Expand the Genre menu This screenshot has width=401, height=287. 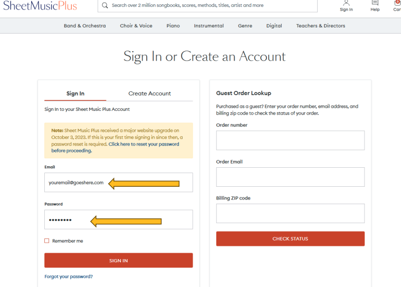(245, 26)
